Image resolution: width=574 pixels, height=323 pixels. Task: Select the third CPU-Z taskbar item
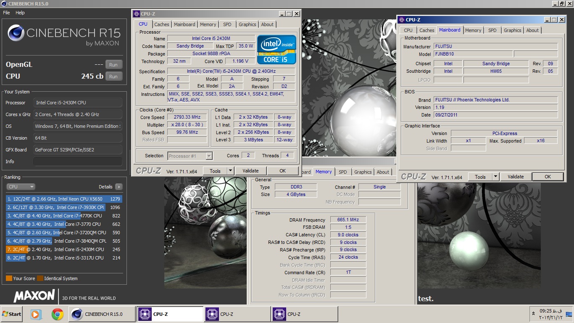[x=305, y=314]
